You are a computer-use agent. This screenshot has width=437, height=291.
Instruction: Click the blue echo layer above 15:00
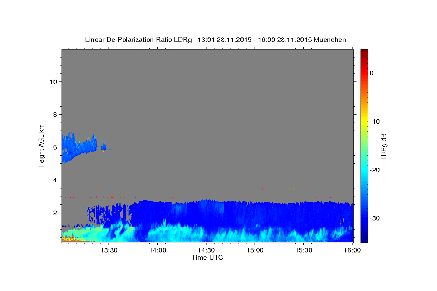(255, 215)
